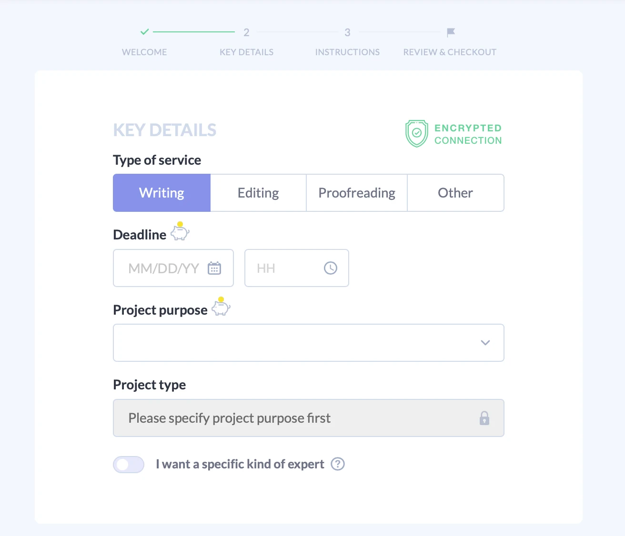Screen dimensions: 625x536
Task: Select the Editing service type
Action: (x=258, y=193)
